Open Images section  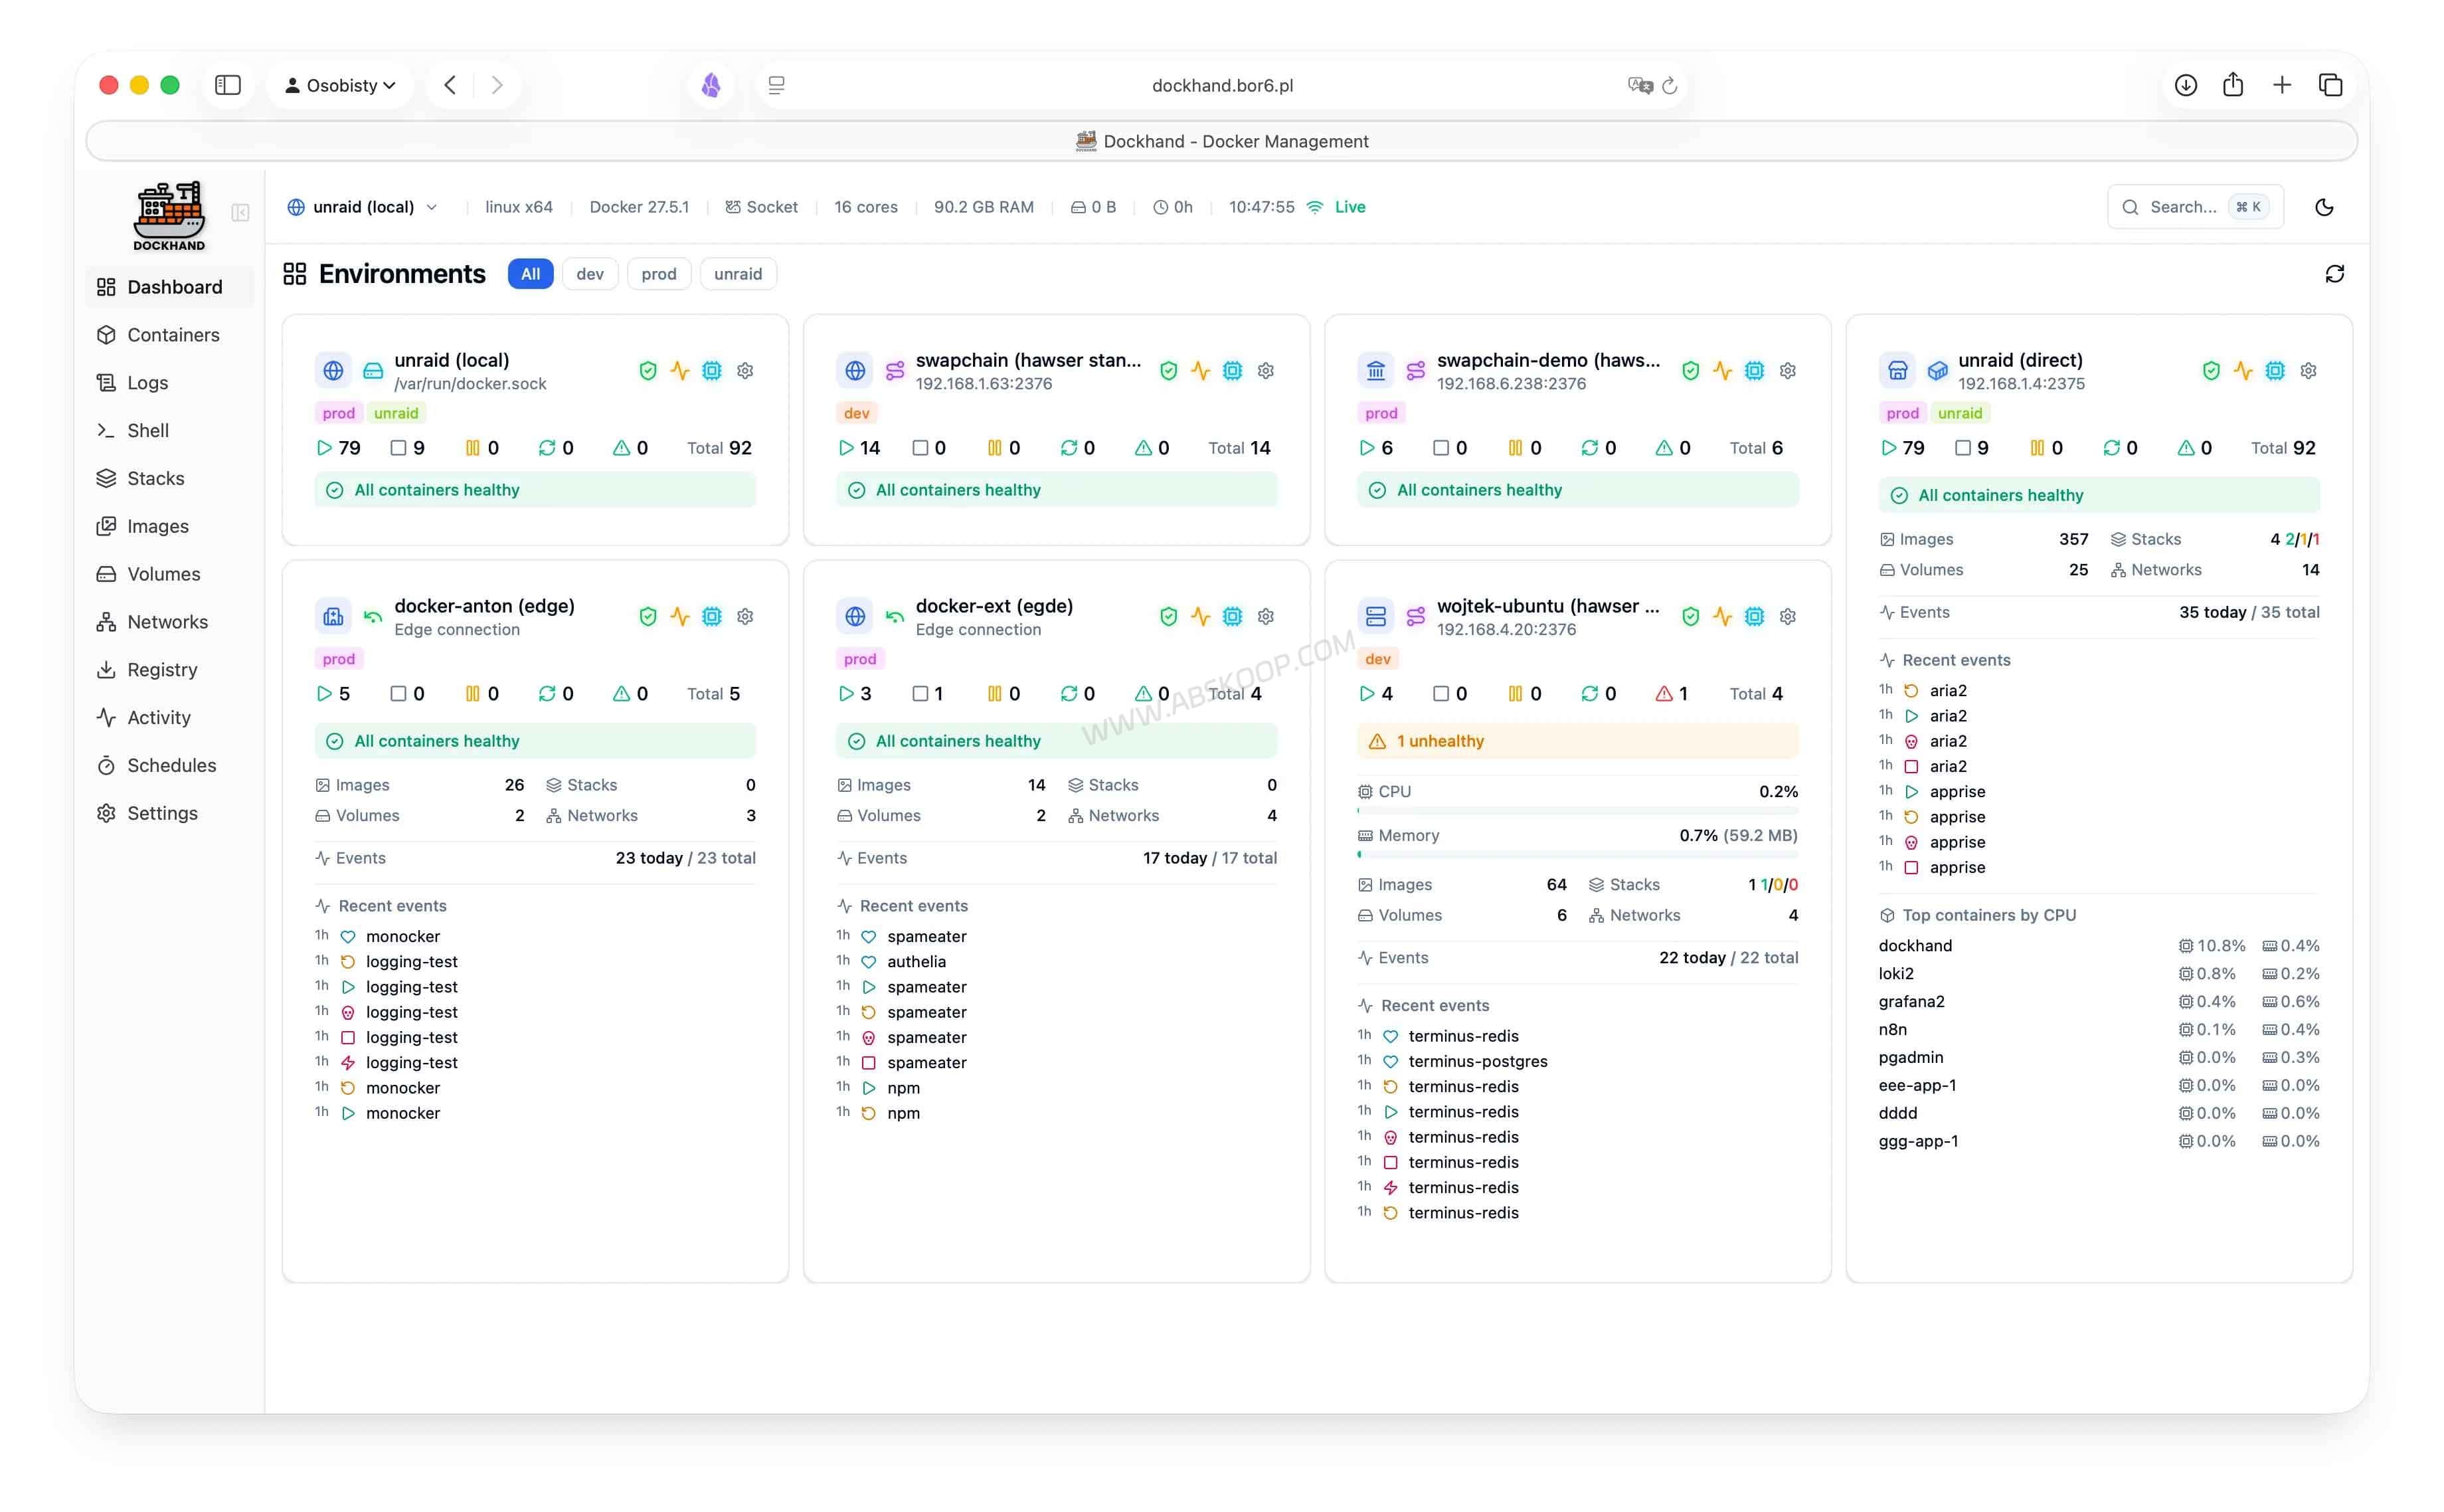169,527
